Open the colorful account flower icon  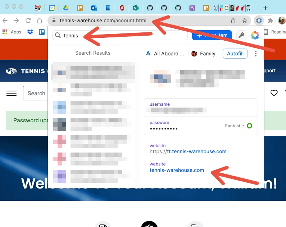click(255, 35)
